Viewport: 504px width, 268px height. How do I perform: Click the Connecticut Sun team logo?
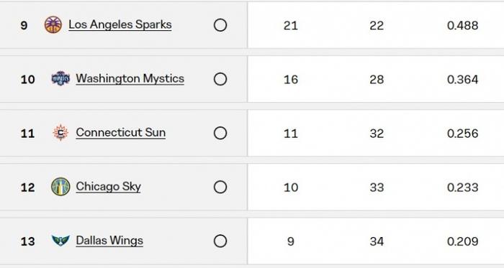point(60,133)
